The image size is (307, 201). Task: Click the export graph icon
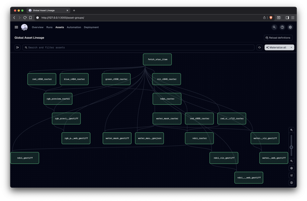tap(291, 176)
